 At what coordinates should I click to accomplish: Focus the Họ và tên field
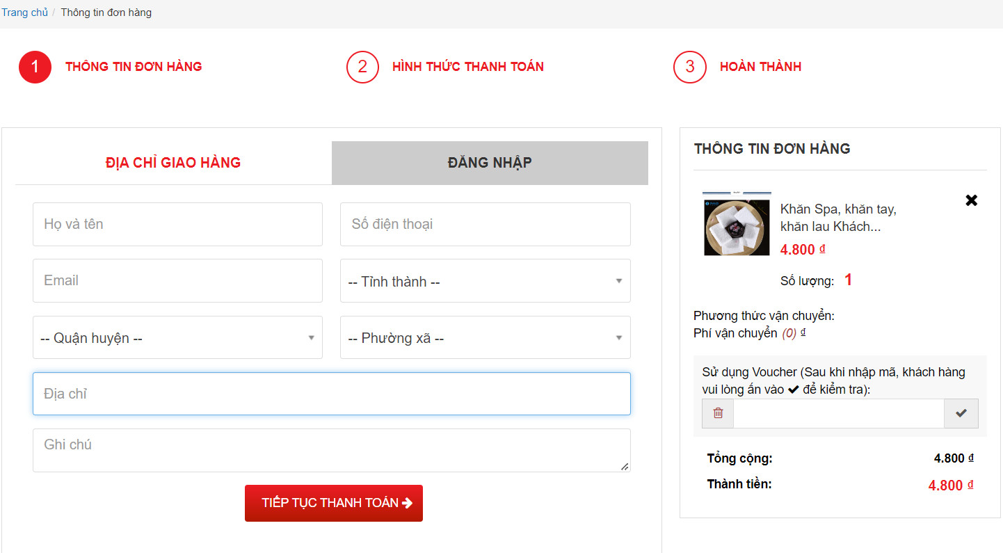pos(177,224)
